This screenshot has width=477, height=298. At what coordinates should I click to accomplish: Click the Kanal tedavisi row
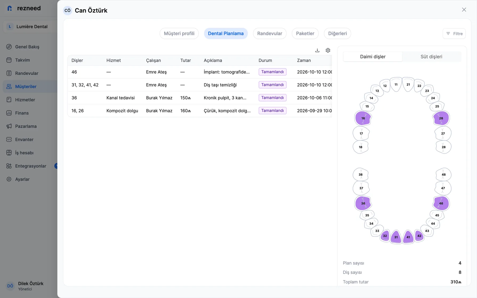click(x=200, y=98)
